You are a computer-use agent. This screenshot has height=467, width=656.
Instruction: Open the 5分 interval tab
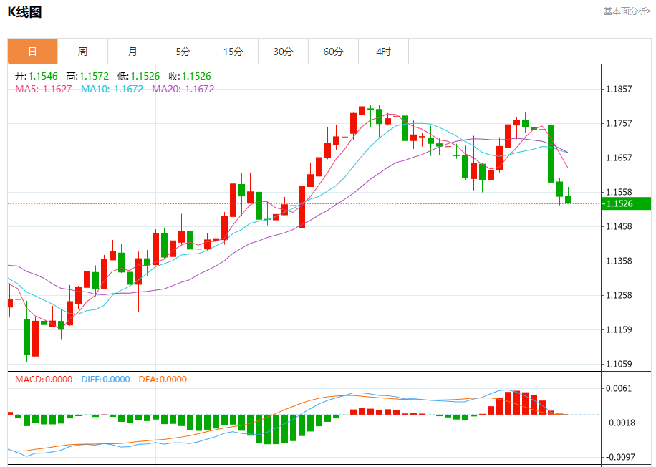point(183,52)
